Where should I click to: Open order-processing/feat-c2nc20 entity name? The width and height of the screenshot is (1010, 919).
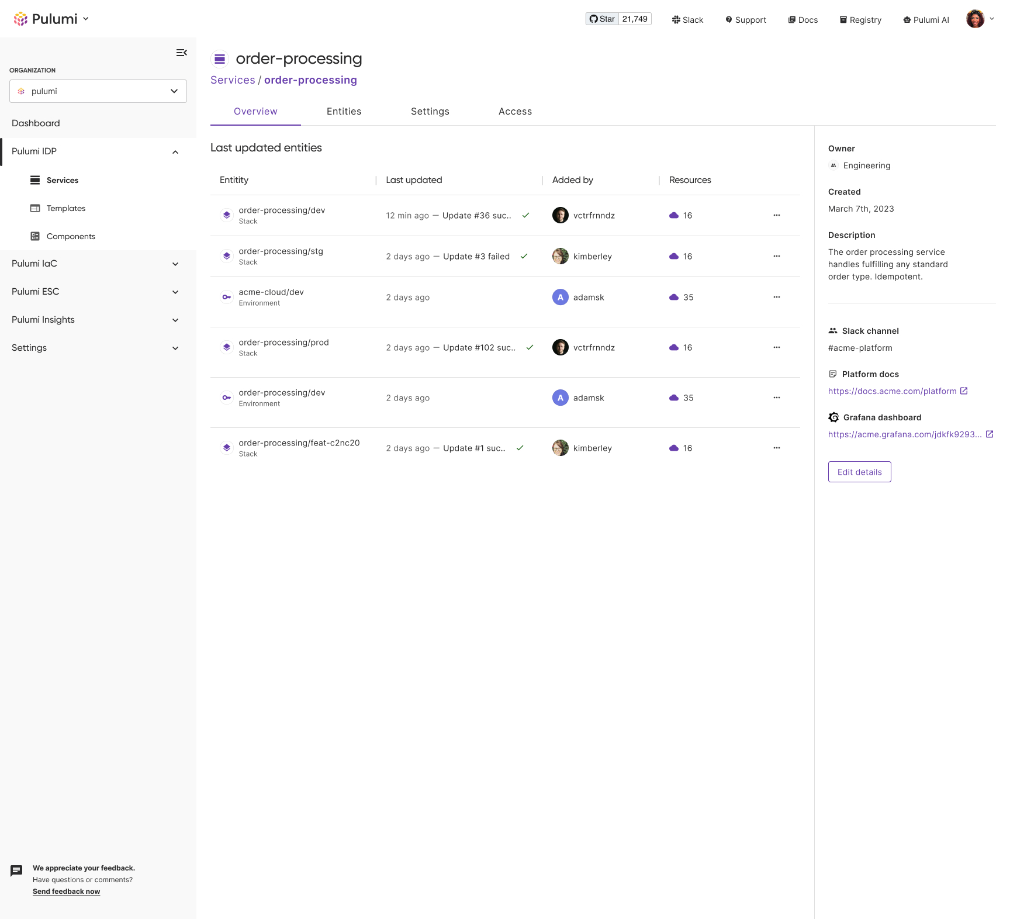point(299,443)
